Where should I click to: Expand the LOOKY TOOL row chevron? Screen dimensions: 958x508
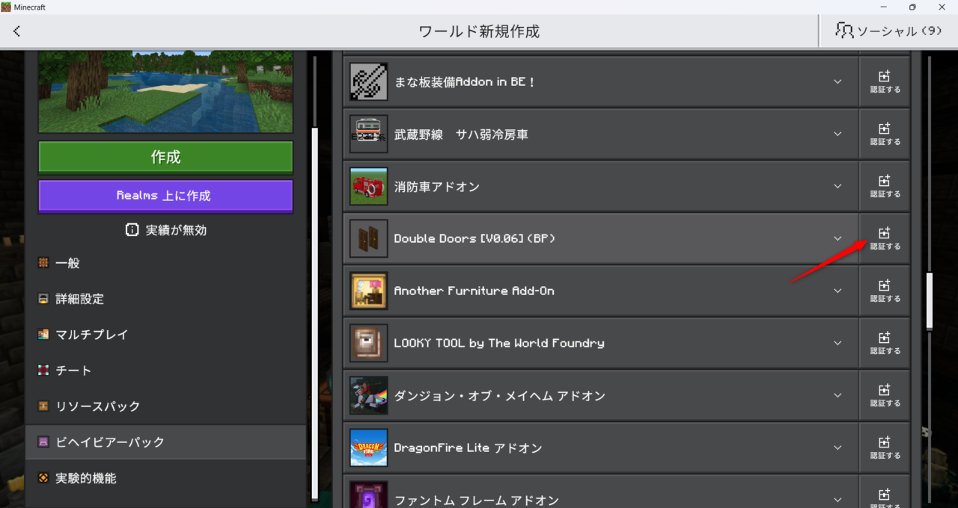pos(838,344)
